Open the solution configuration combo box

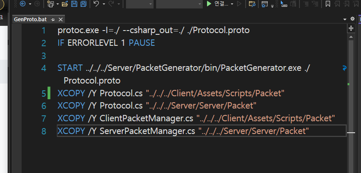(x=140, y=4)
